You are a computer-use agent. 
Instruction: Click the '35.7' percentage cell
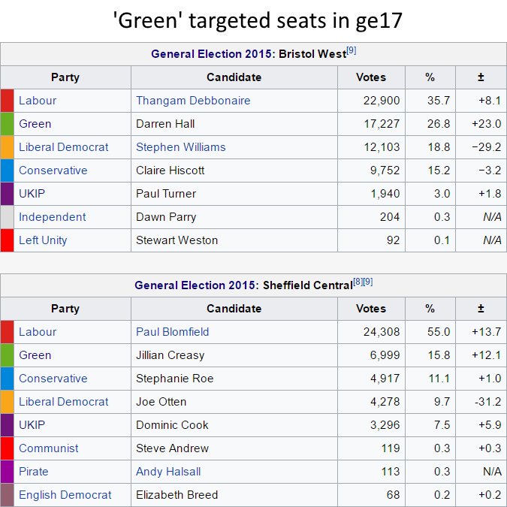(430, 101)
